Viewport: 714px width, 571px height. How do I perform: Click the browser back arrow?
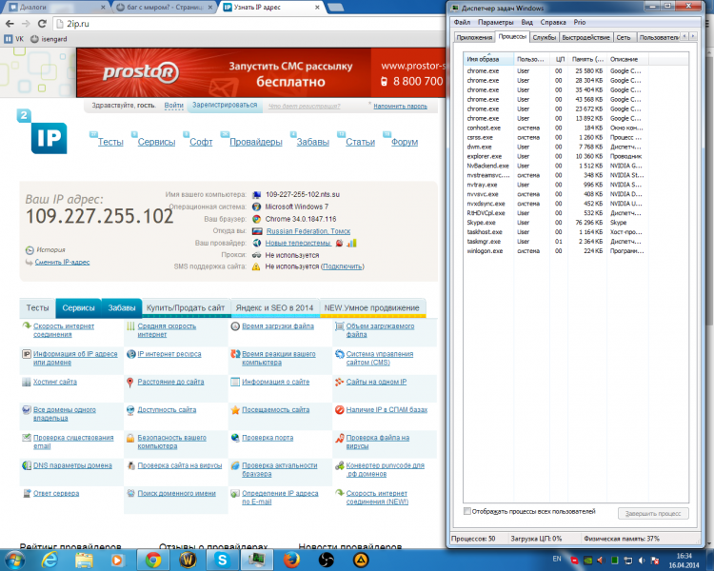[10, 24]
